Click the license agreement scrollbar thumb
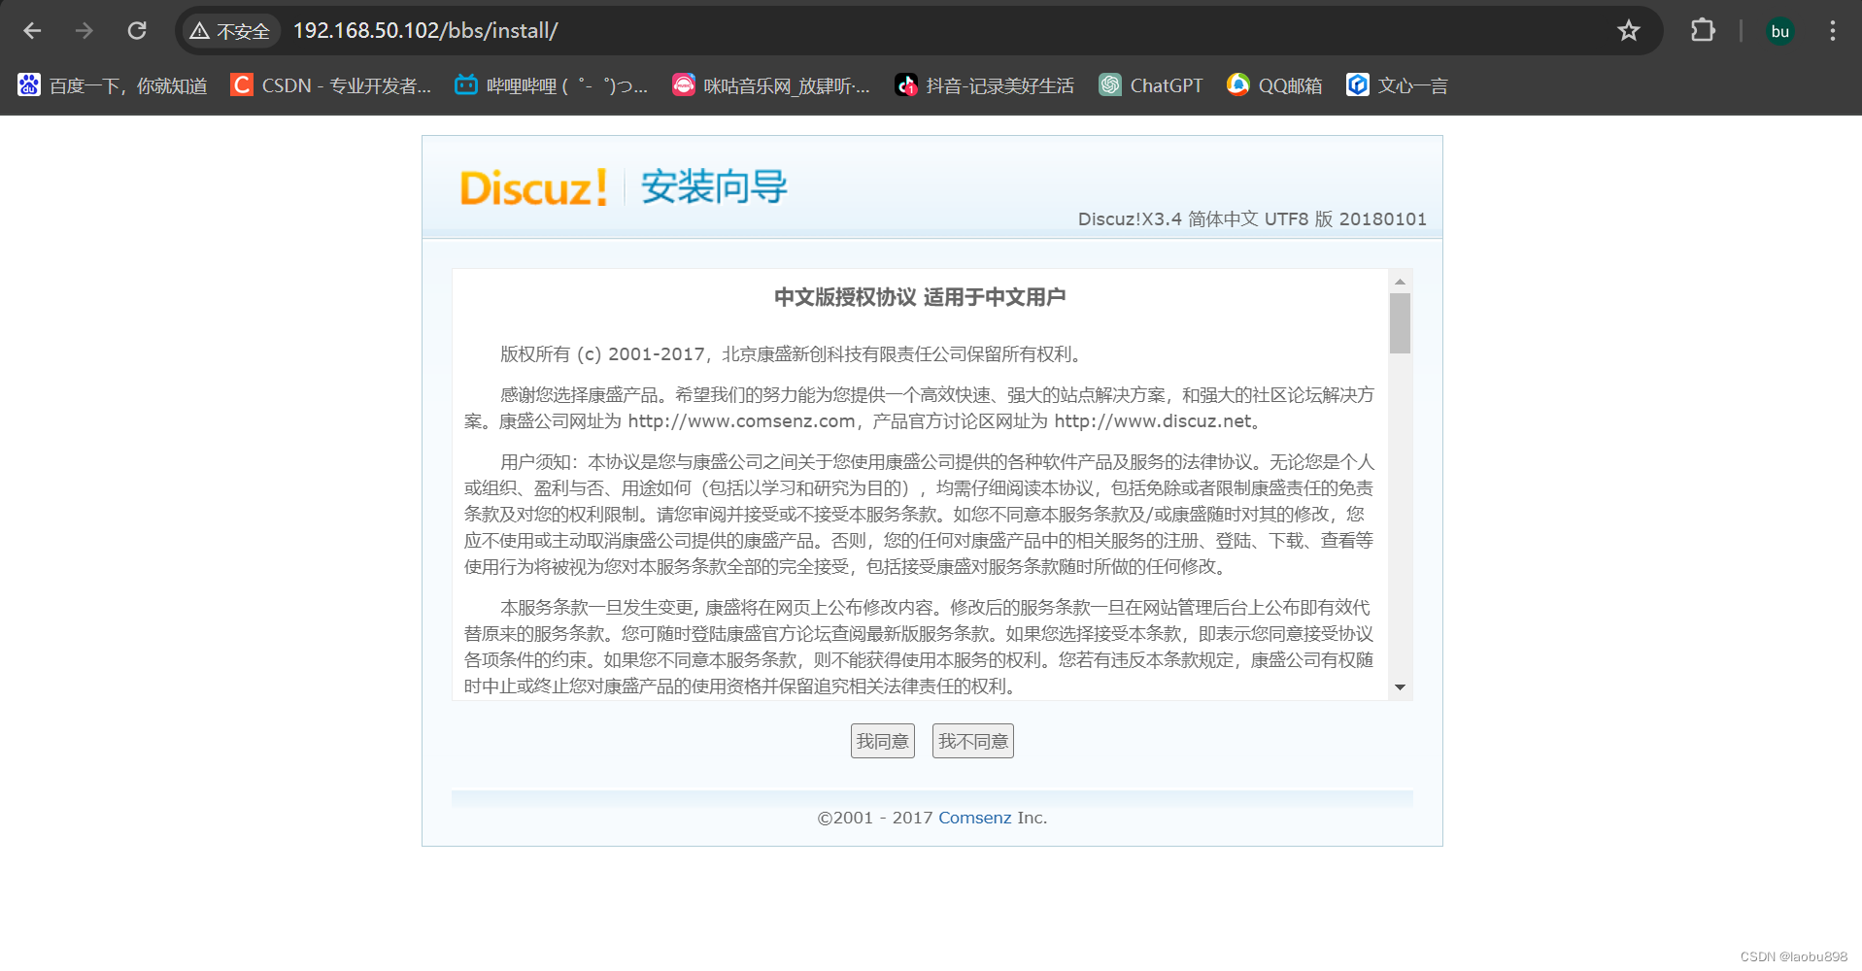Screen dimensions: 1862x971 tap(1400, 323)
